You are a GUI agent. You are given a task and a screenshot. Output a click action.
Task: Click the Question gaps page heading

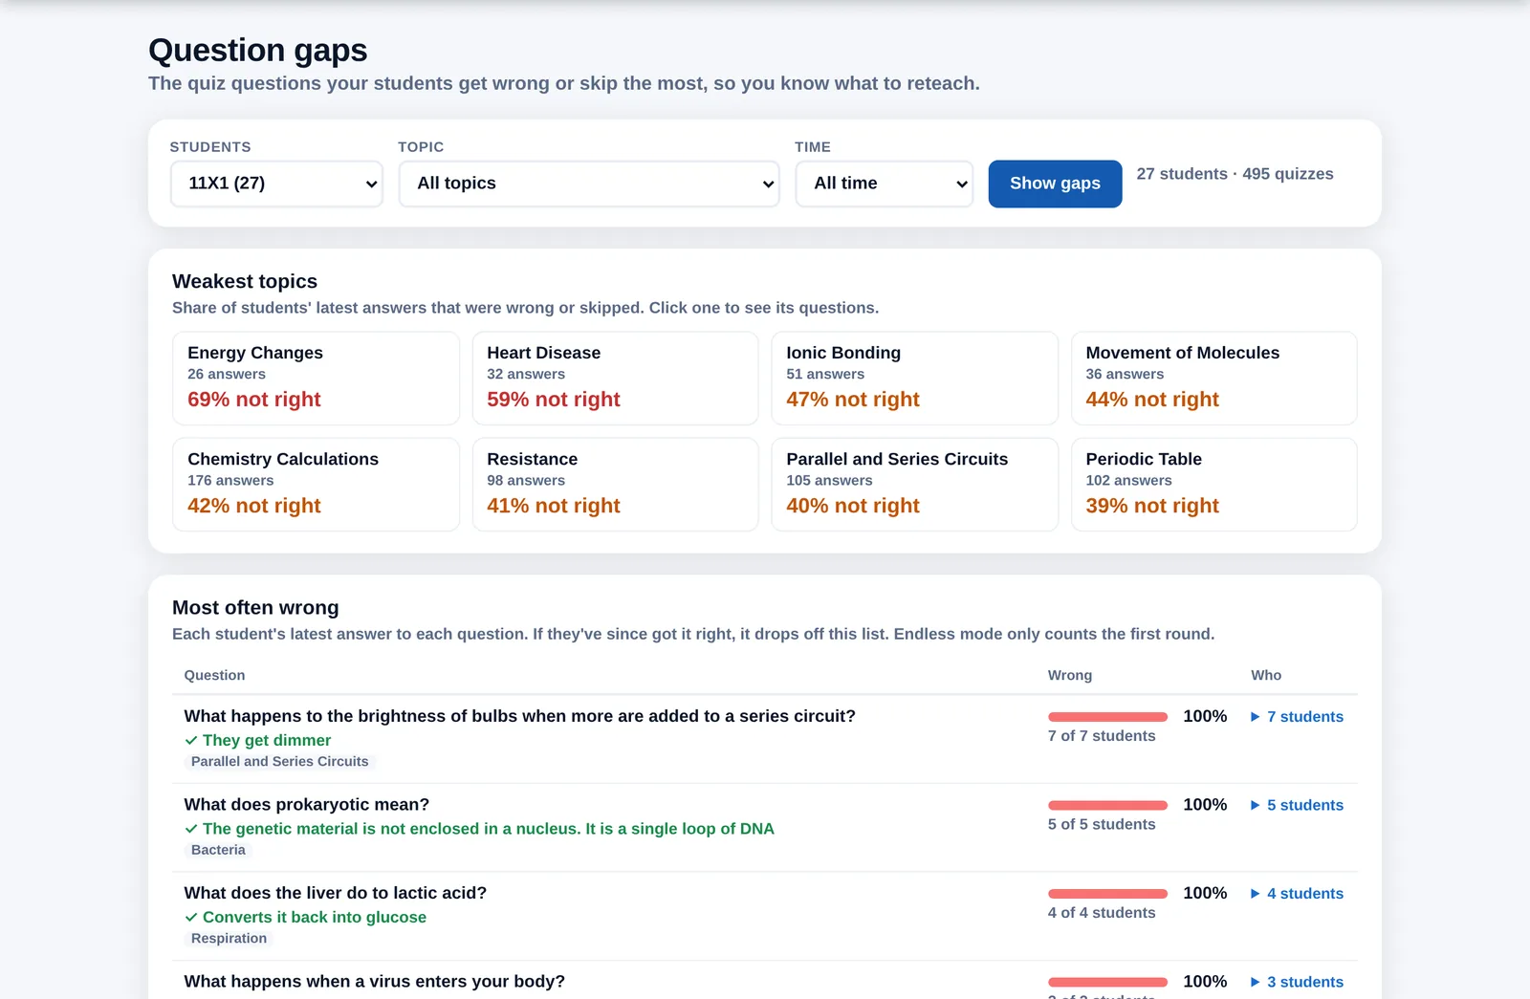(x=258, y=50)
